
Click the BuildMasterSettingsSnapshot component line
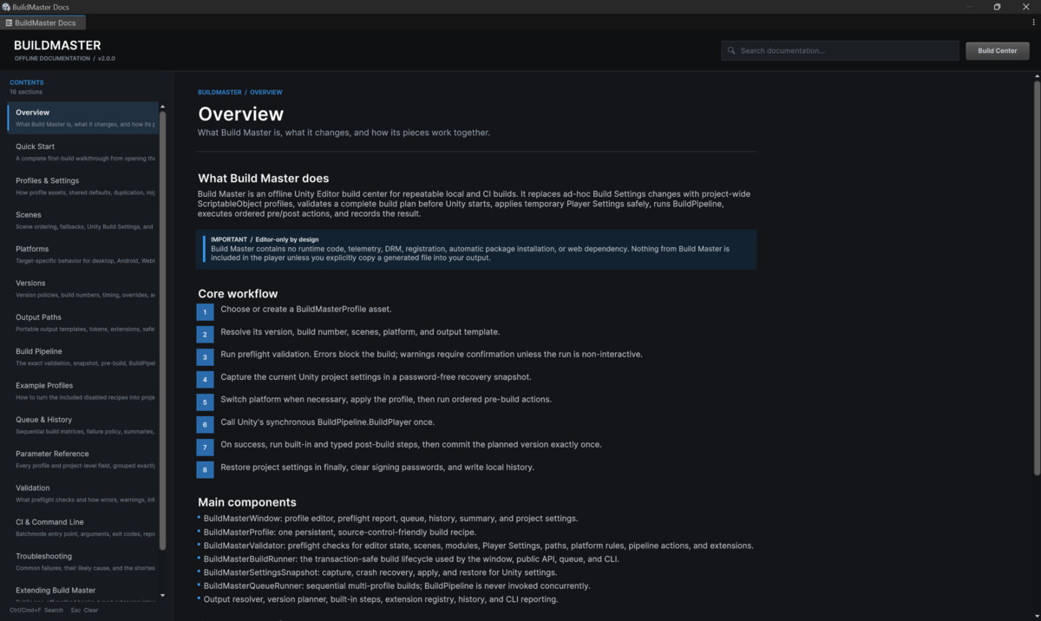click(380, 572)
